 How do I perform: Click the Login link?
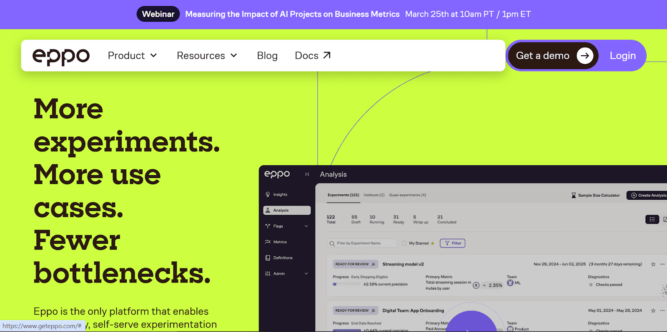[x=623, y=55]
